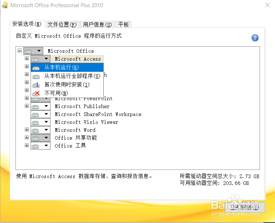275x223 pixels.
Task: Click the install-on-first-use drive icon
Action: [x=36, y=85]
